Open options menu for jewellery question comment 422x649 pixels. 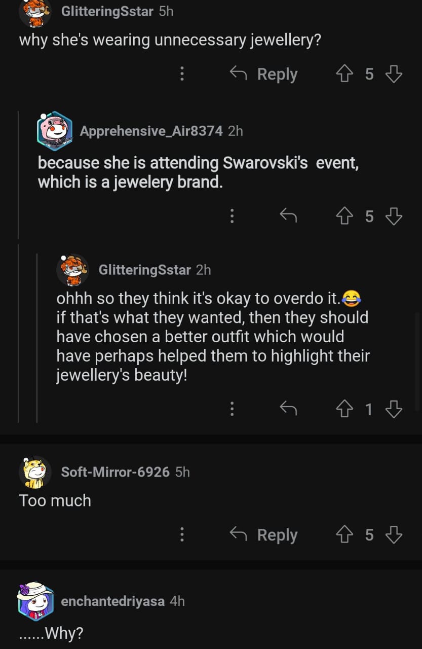tap(182, 75)
